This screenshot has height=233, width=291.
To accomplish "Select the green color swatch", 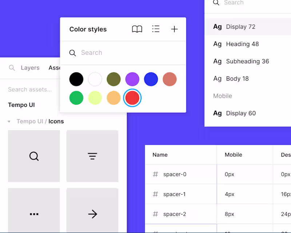I will coord(76,98).
